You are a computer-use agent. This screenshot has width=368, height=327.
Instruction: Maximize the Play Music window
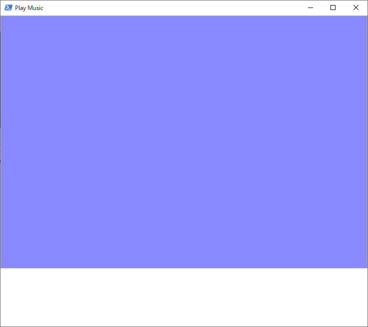click(333, 8)
